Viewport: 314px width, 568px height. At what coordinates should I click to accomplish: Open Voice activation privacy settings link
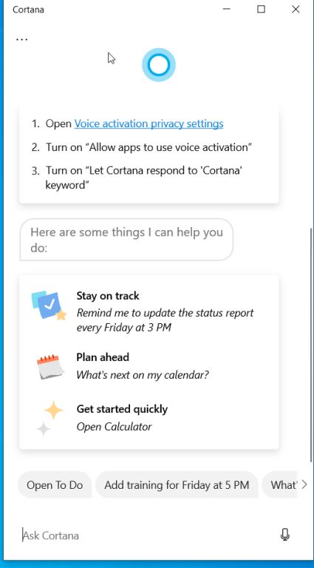[x=149, y=124]
